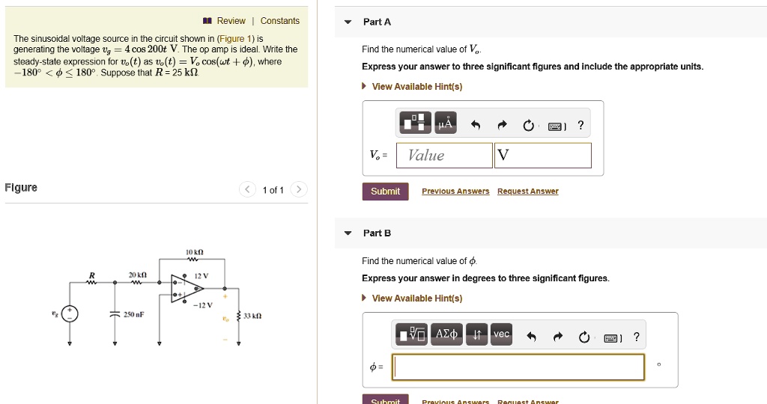Focus the Vo Value input field
The height and width of the screenshot is (404, 767).
coord(444,156)
